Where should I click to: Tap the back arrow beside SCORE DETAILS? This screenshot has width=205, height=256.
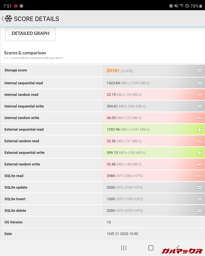coord(3,19)
